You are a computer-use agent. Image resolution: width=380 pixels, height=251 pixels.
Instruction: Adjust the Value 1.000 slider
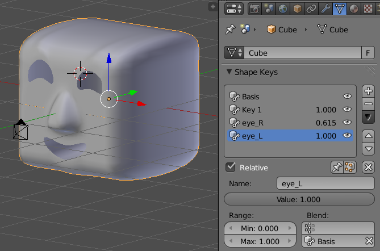pyautogui.click(x=299, y=199)
